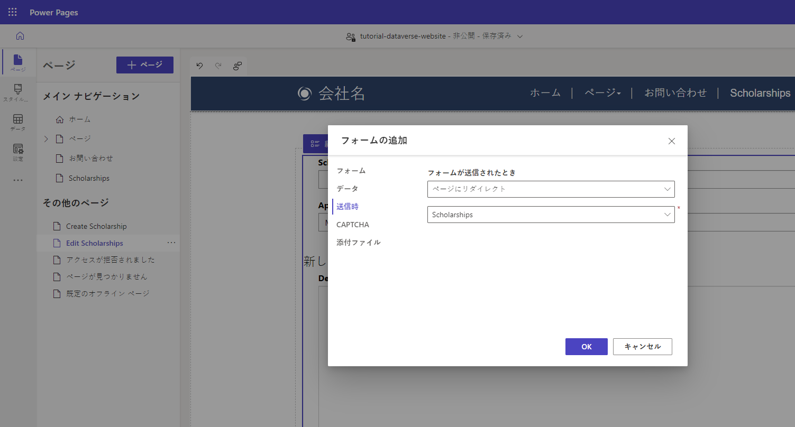
Task: Expand the ページ item in main navigation
Action: [47, 138]
